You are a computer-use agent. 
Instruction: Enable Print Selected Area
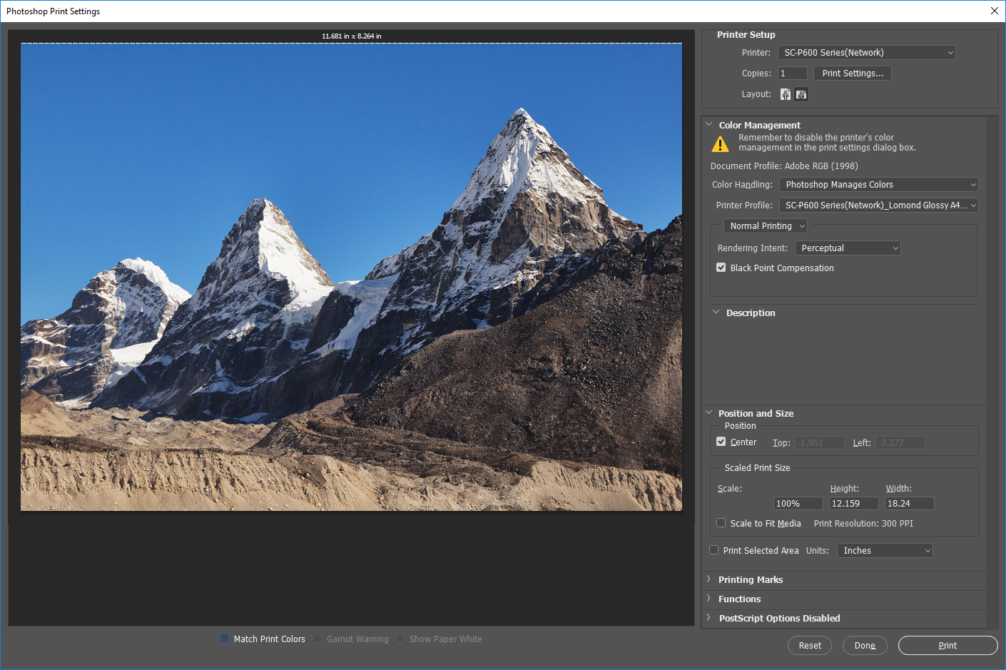[713, 549]
